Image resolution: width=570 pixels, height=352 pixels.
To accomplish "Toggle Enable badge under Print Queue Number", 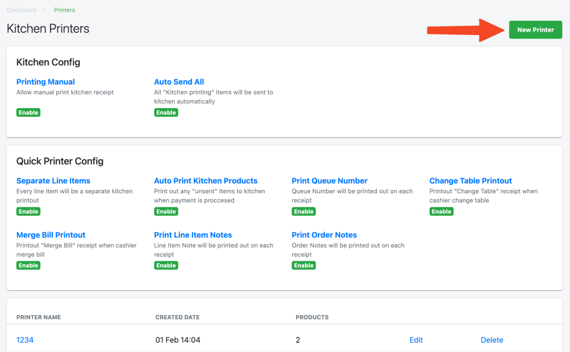I will (x=303, y=212).
